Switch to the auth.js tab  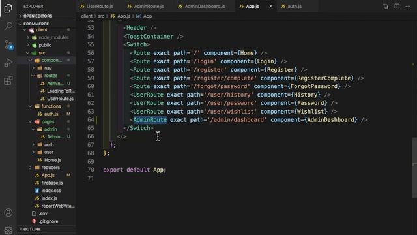pos(291,6)
